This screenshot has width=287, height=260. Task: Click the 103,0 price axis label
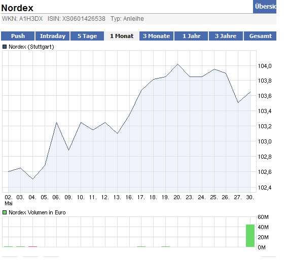coord(265,141)
